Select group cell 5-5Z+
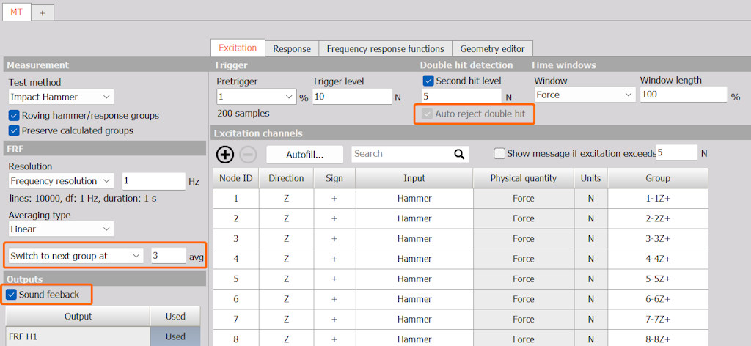Screen dimensions: 751x346 tap(658, 279)
